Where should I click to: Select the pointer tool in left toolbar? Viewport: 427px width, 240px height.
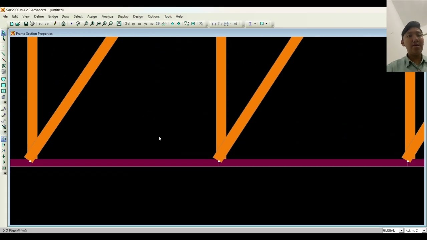(x=4, y=33)
